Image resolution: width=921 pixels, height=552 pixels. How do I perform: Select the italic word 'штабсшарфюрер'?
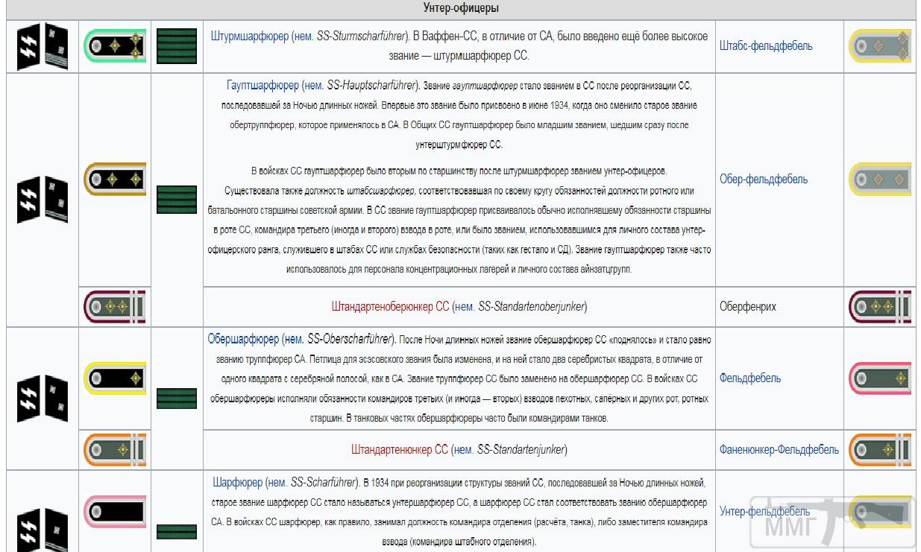click(x=380, y=191)
